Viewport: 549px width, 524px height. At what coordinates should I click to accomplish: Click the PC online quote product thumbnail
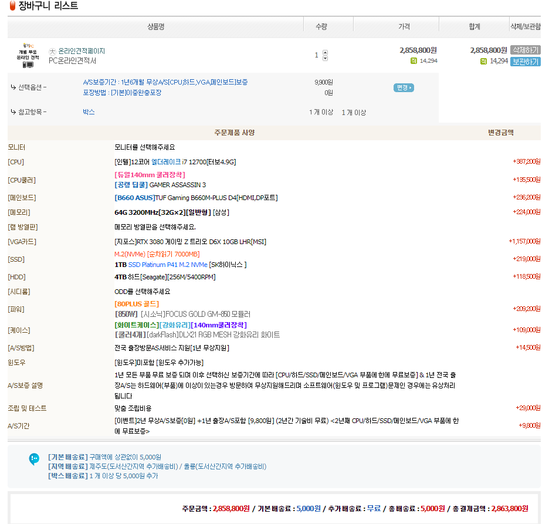28,55
